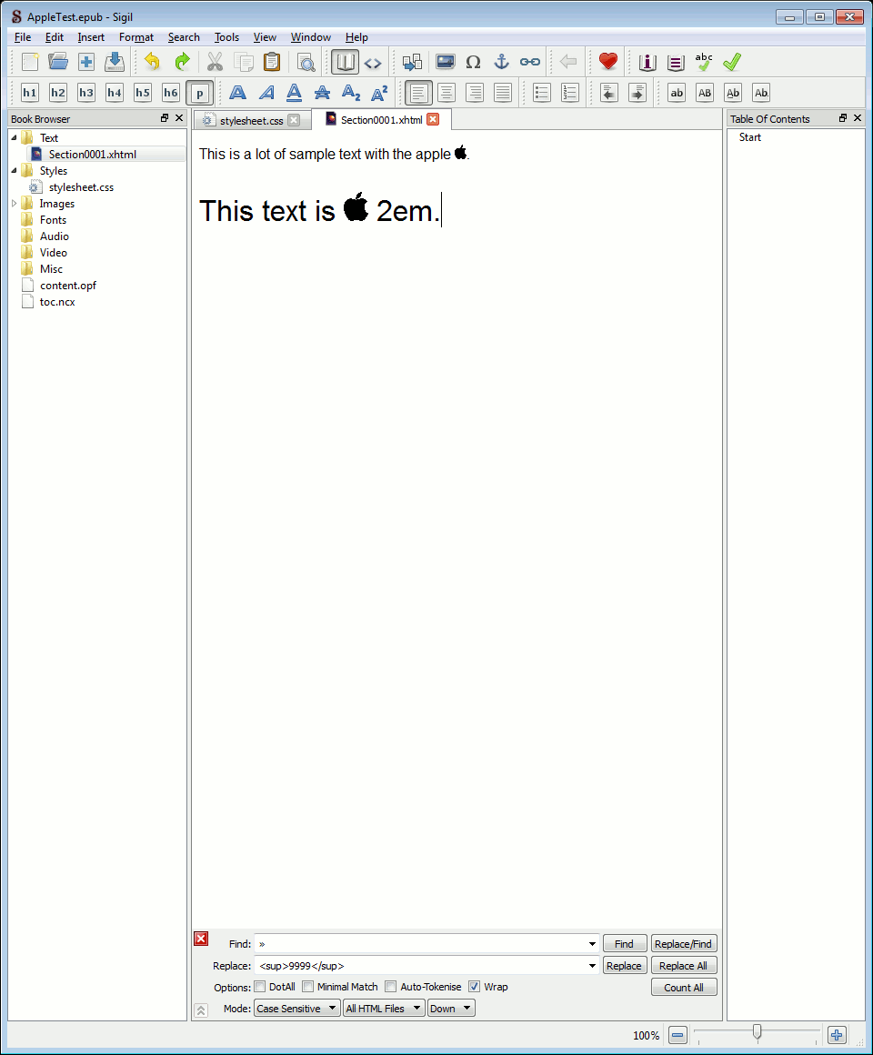Select content.opf in Book Browser
Screen dimensions: 873x1055
[68, 286]
